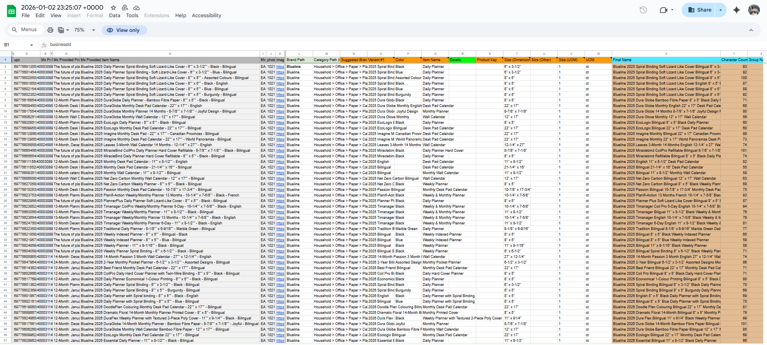
Task: Click the move to Drive folder icon
Action: coord(125,8)
